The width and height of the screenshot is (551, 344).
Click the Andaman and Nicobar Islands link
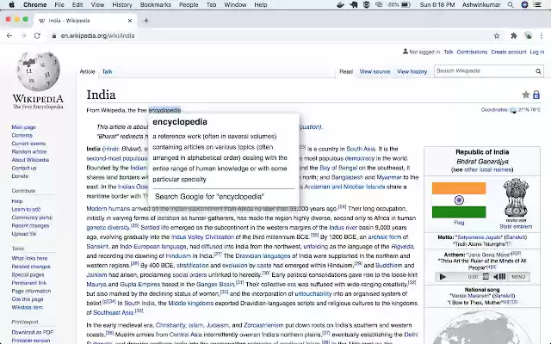coord(344,187)
